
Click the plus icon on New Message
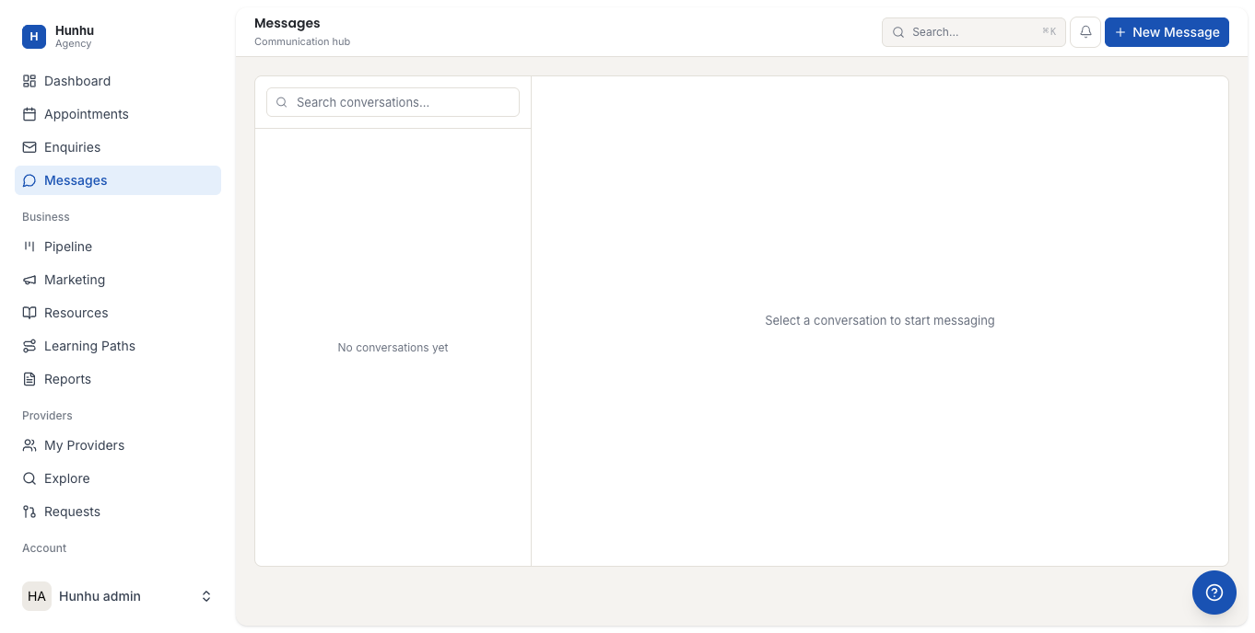[x=1120, y=32]
